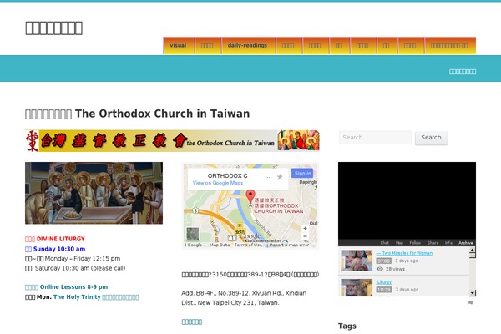Open the video player Follow tab
This screenshot has width=501, height=334.
click(415, 243)
